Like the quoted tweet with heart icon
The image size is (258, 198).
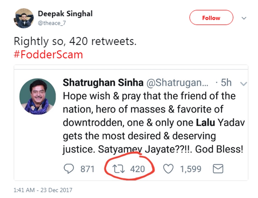(168, 169)
